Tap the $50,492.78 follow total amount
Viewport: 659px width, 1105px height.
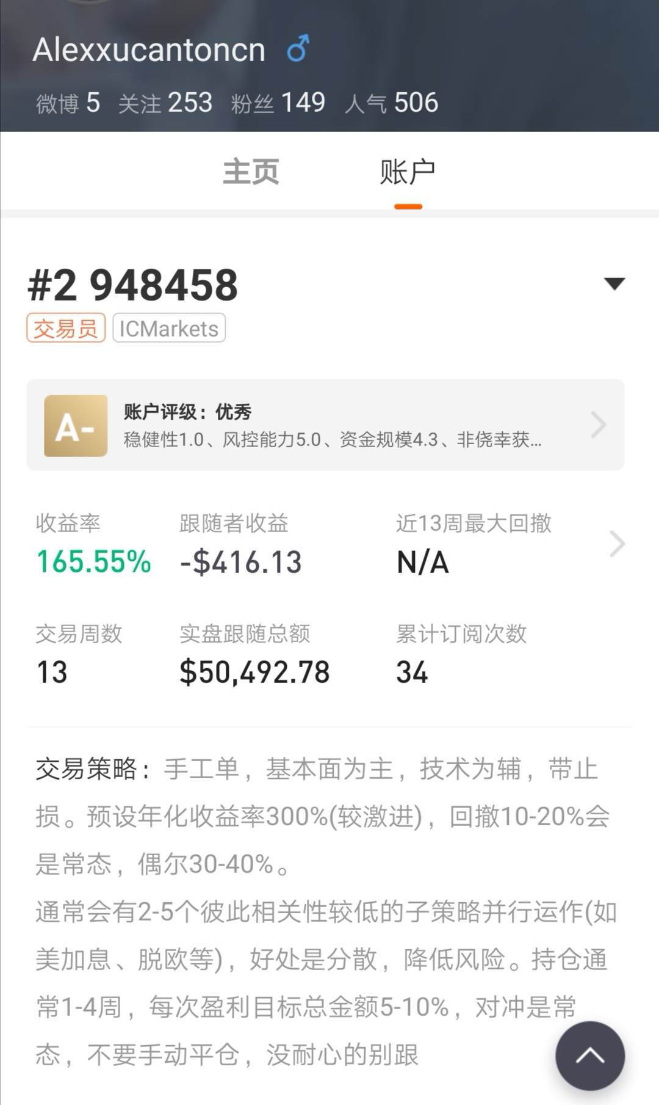(254, 672)
